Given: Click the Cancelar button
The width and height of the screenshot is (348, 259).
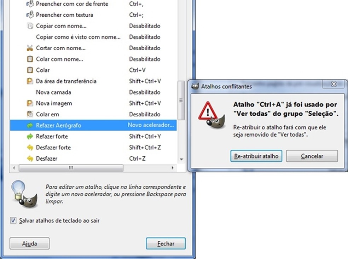Looking at the screenshot, I should pos(312,156).
